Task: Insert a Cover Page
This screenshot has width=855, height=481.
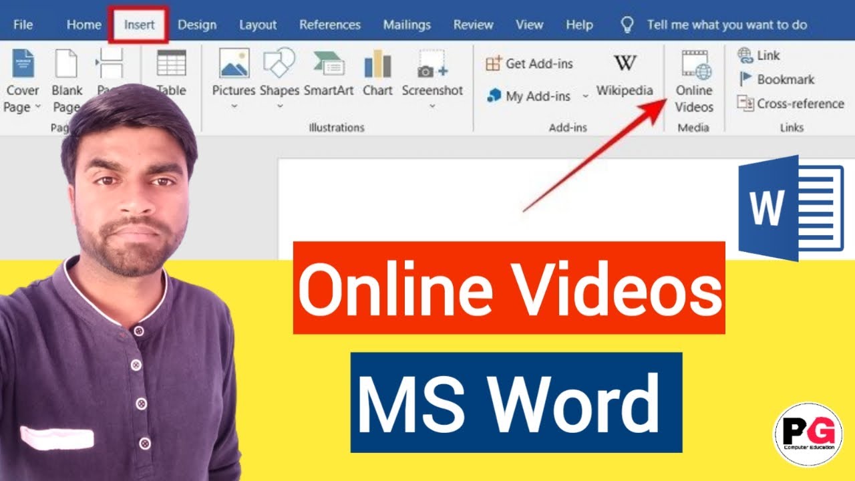Action: 23,80
